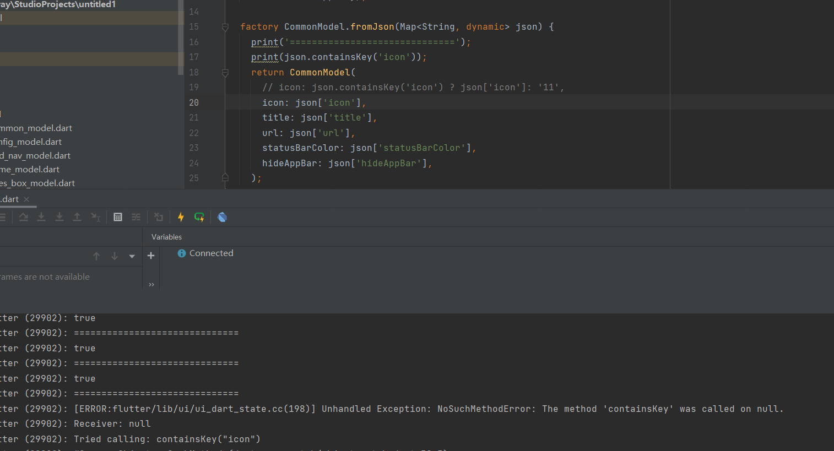Click the fold end marker on line 25
Screen dimensions: 834x451
(225, 178)
